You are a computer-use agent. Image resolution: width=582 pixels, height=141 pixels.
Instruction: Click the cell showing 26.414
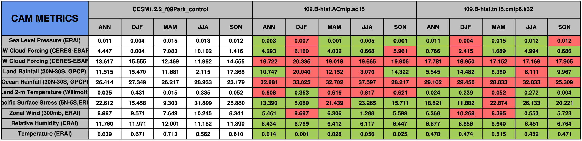105,82
